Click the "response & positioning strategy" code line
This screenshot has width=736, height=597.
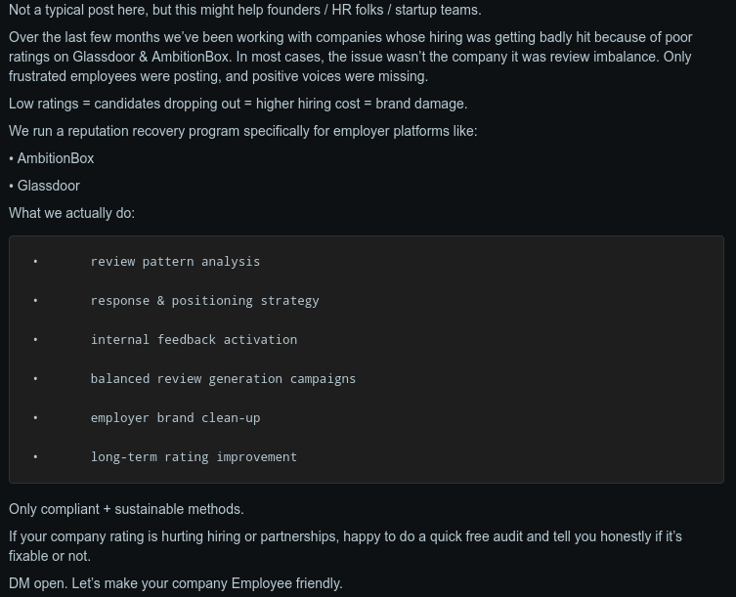[x=204, y=301]
